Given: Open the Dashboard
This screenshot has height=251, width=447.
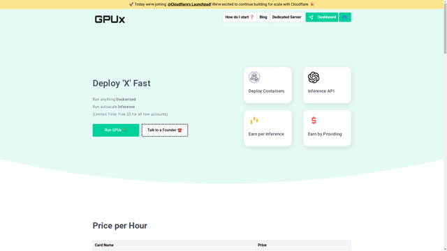Looking at the screenshot, I should 322,17.
